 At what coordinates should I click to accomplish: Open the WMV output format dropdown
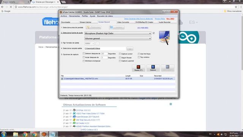click(90, 43)
